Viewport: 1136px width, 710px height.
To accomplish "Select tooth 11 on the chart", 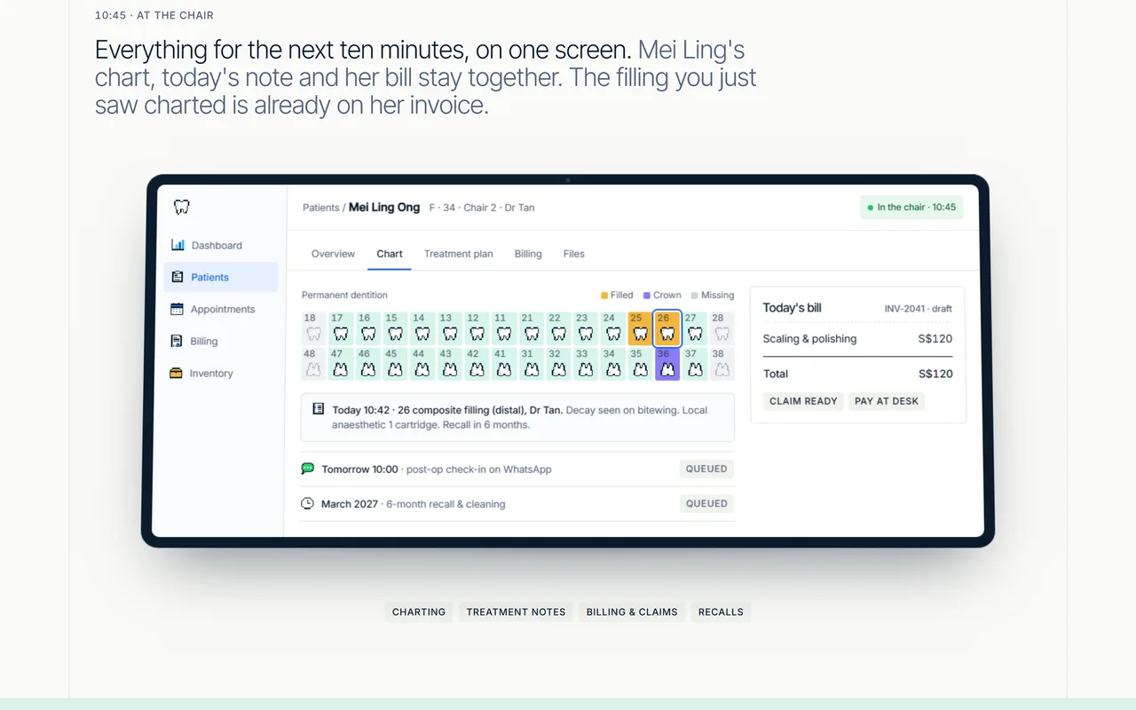I will point(504,328).
